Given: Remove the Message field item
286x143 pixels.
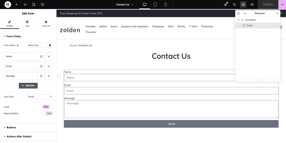Looking at the screenshot, I should (49, 76).
